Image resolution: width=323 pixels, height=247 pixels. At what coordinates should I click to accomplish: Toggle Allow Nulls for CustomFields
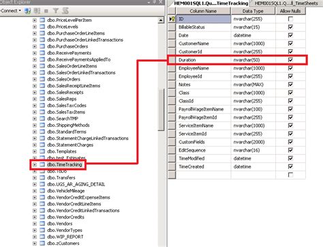coord(290,142)
